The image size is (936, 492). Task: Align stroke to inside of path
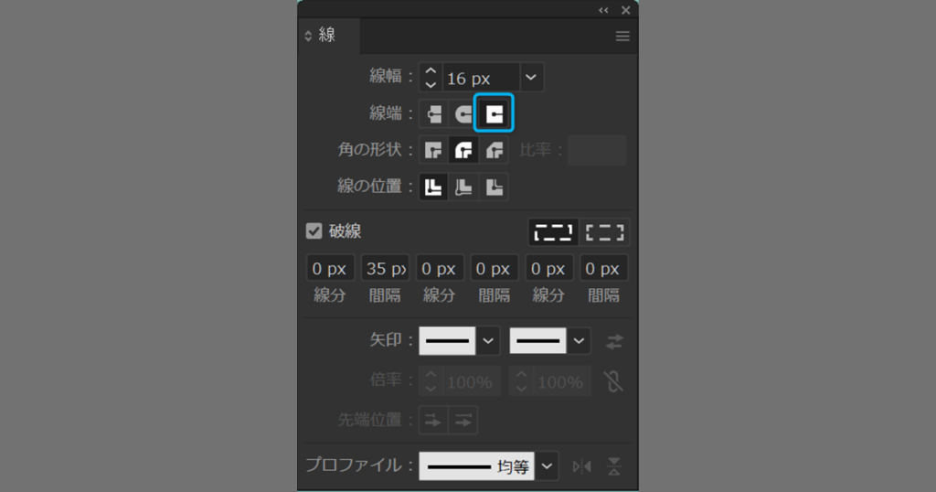[x=464, y=187]
